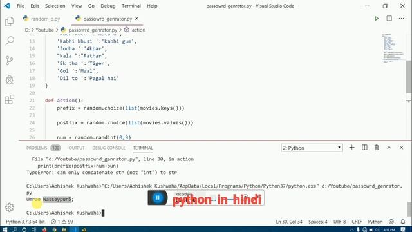Open feedback smiley in status bar
The height and width of the screenshot is (232, 412).
(391, 222)
